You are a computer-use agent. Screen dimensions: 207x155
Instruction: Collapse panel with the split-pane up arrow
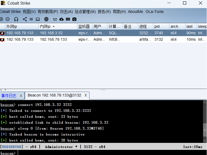coord(1,90)
